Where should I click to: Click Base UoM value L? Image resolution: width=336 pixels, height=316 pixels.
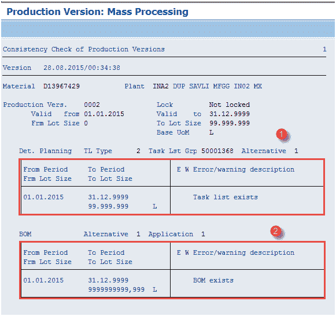coord(211,132)
